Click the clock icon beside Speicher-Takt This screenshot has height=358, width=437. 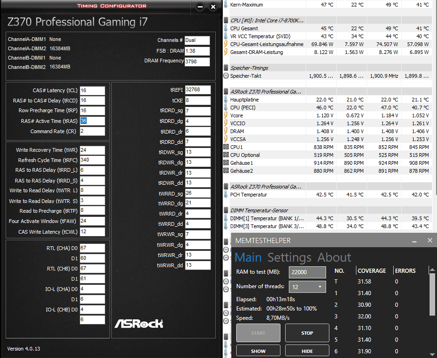coord(226,76)
